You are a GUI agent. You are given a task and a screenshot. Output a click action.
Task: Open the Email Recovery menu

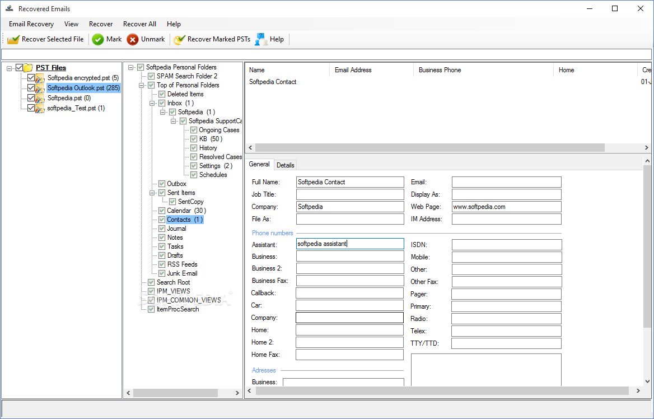31,24
